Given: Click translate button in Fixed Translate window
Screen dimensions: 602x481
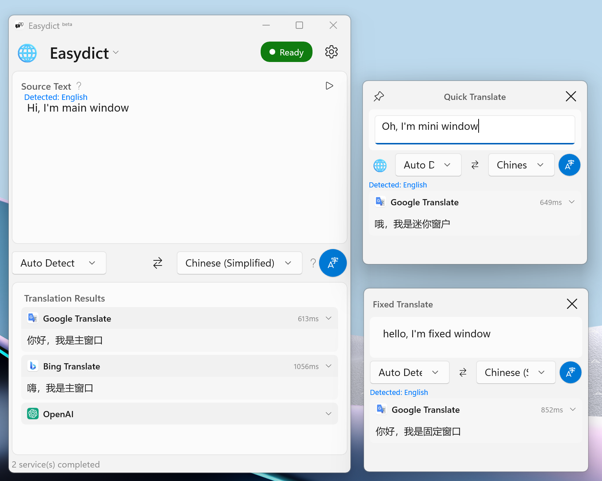Looking at the screenshot, I should 571,372.
